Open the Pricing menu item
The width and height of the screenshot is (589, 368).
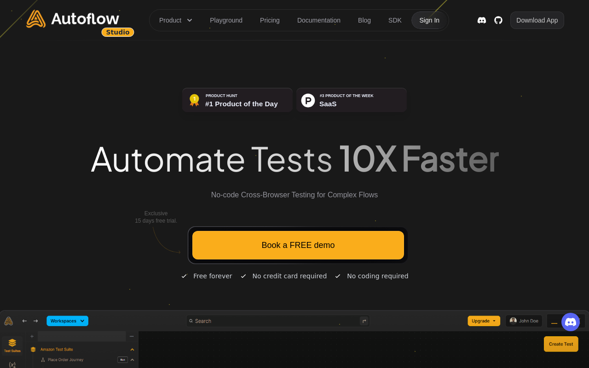pyautogui.click(x=270, y=20)
